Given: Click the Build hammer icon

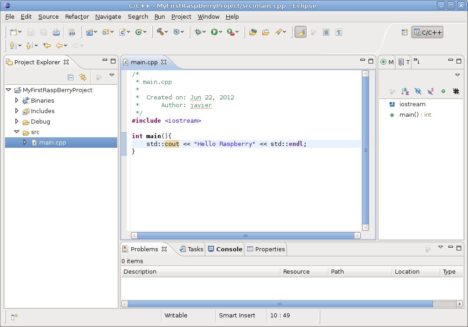Looking at the screenshot, I should coord(160,32).
